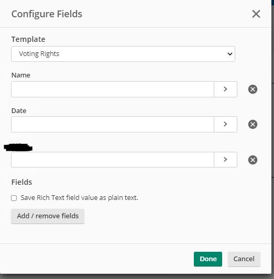Enable Save Rich Text as plain text checkbox
The width and height of the screenshot is (274, 279).
pos(14,198)
